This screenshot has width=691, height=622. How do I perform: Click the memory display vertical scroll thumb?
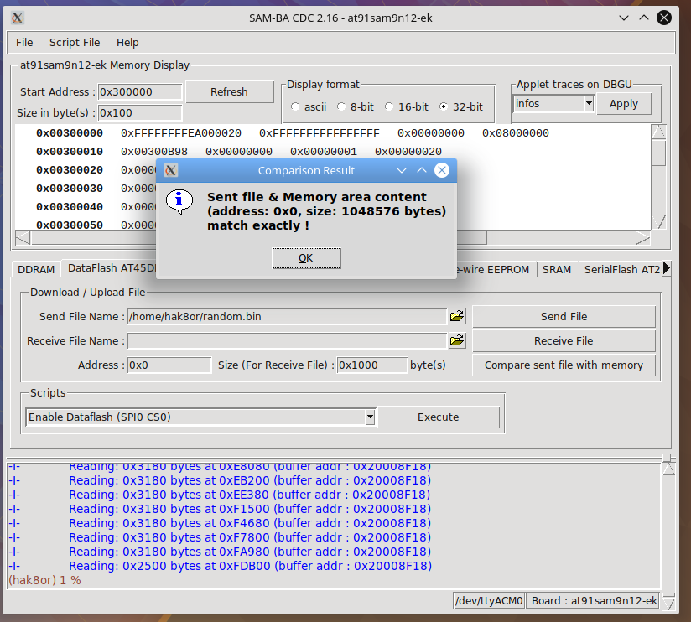(659, 153)
